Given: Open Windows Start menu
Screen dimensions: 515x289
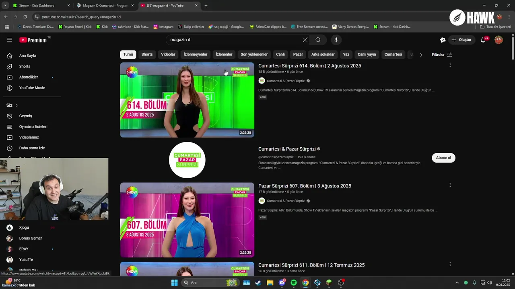Looking at the screenshot, I should tap(174, 283).
